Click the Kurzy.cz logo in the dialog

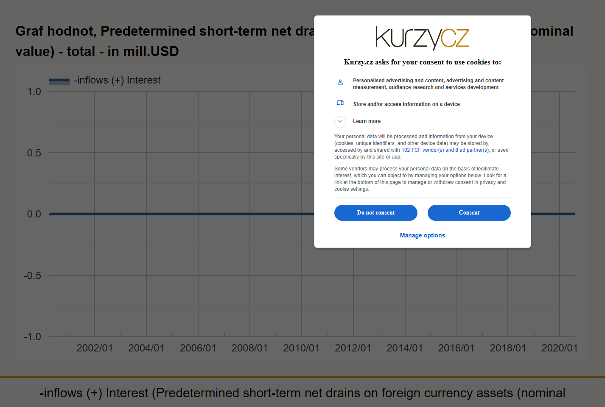click(x=422, y=38)
